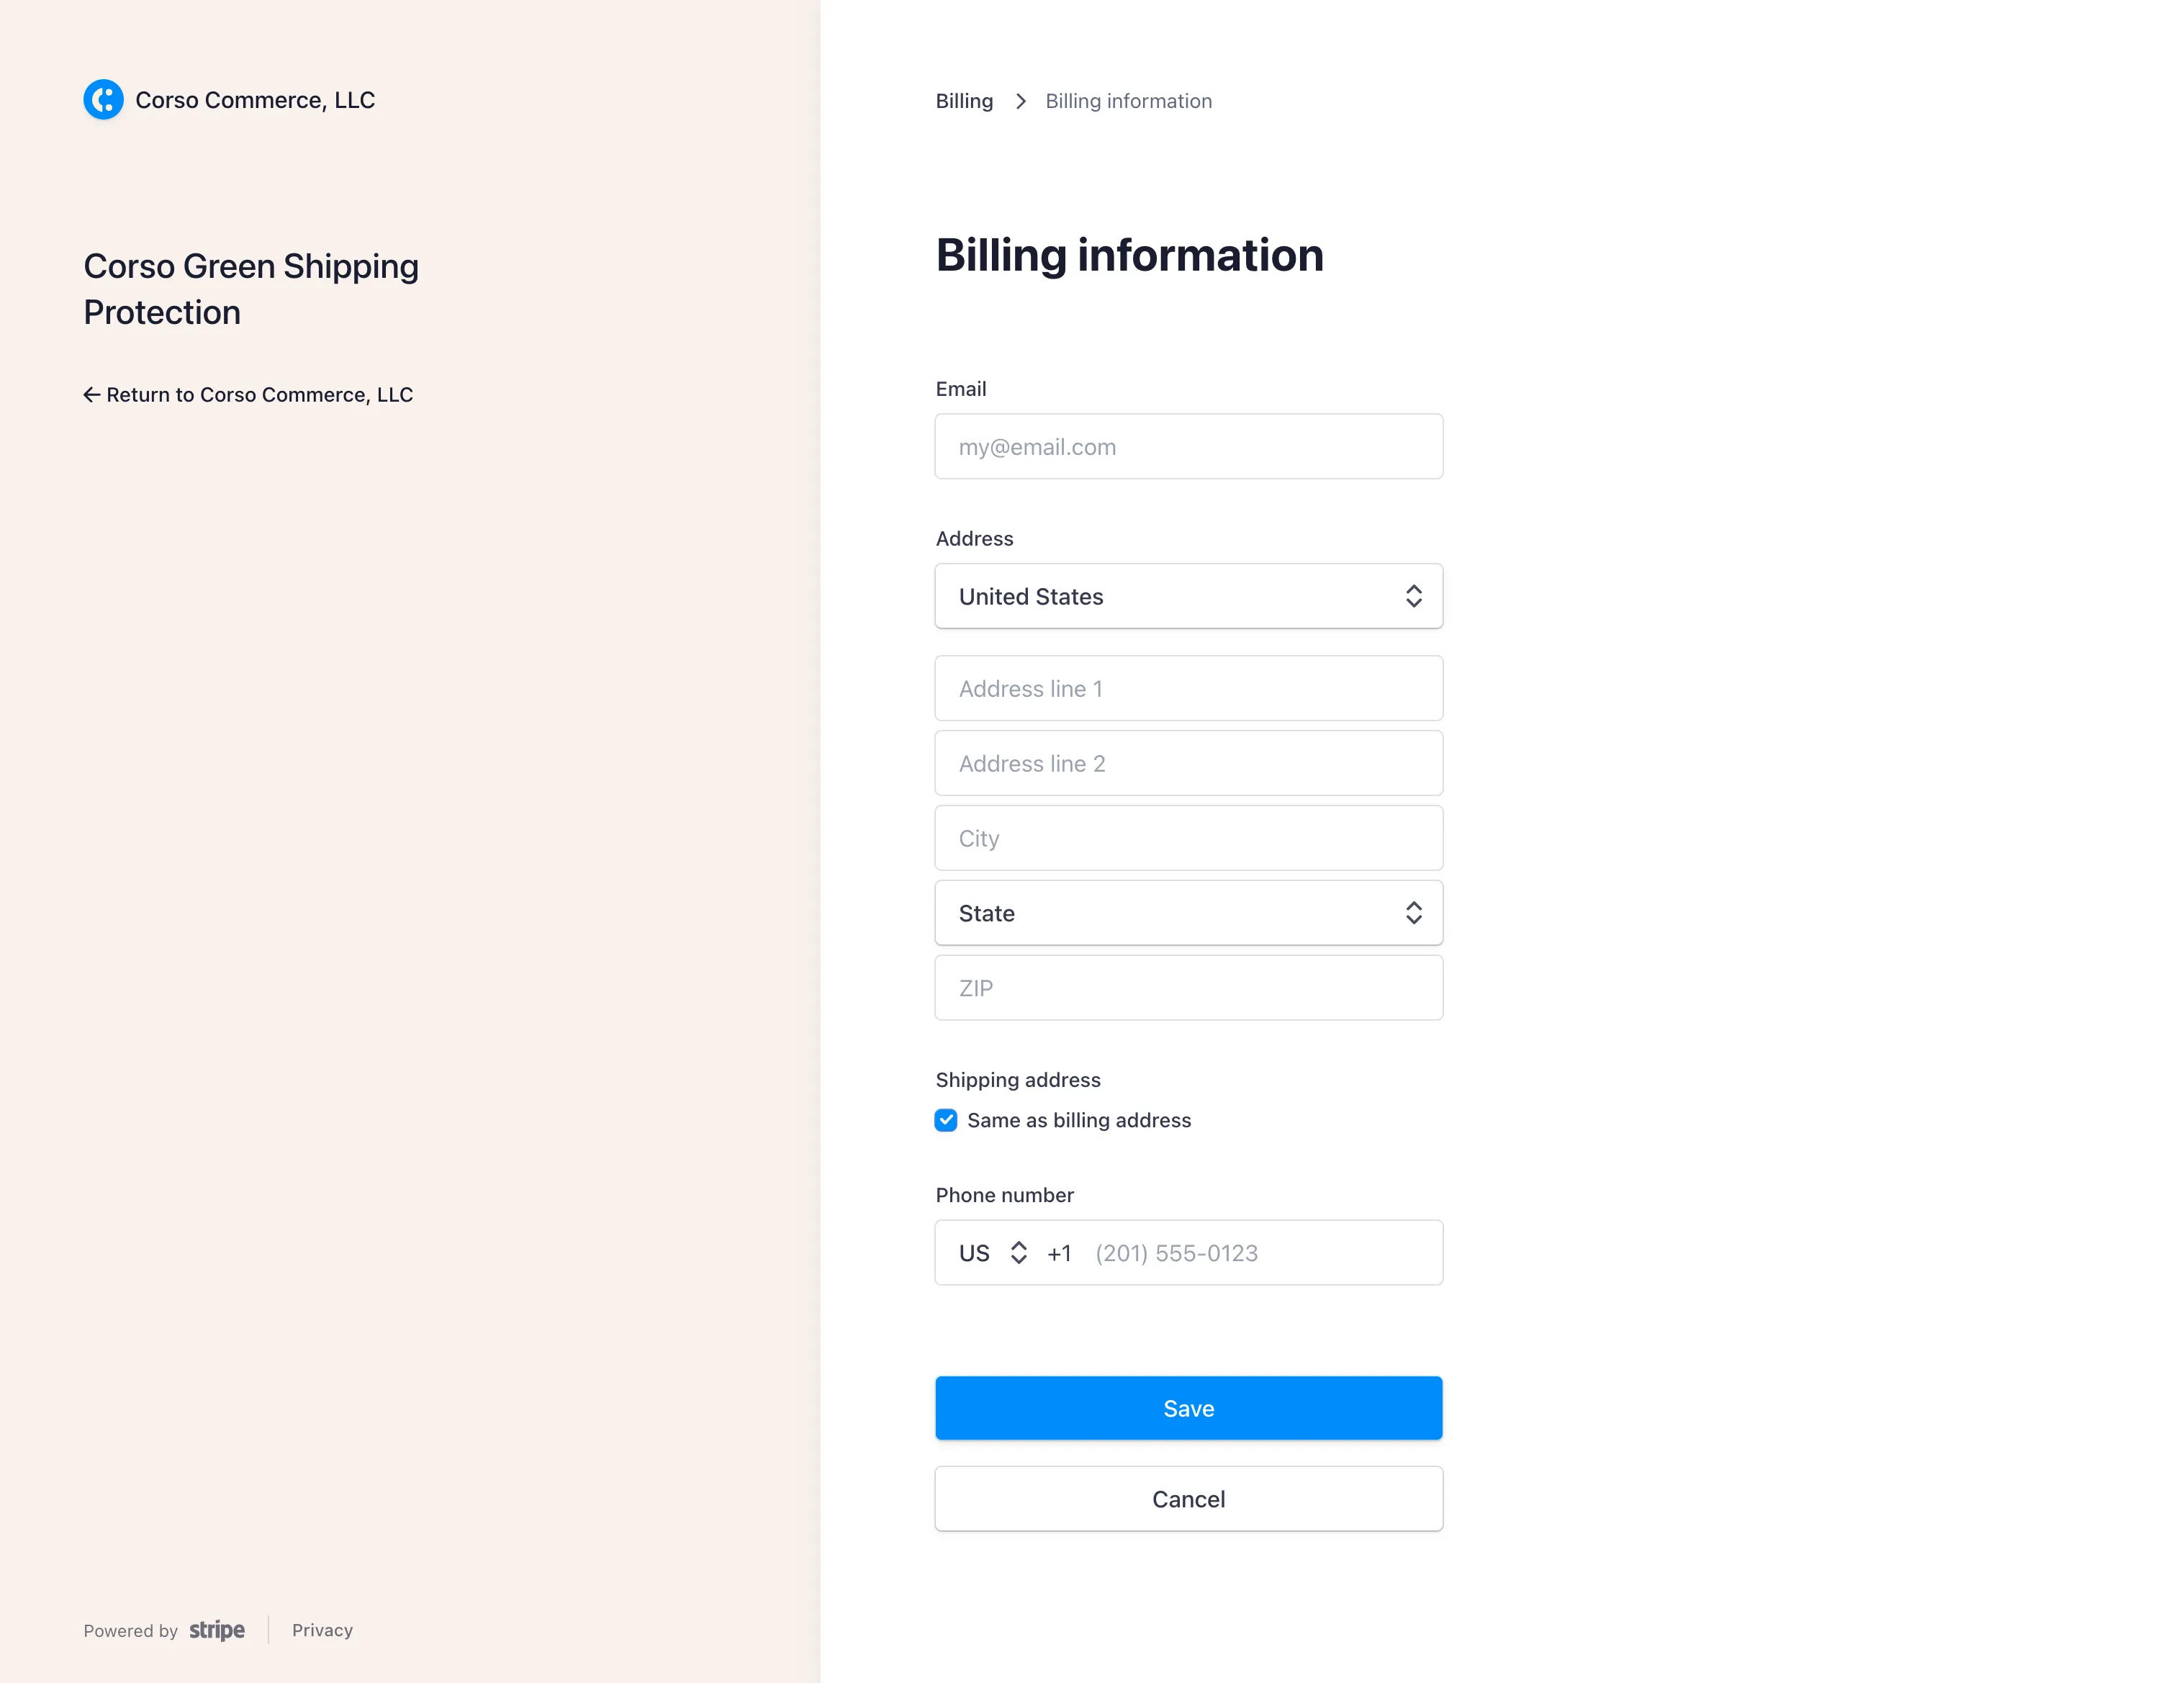The height and width of the screenshot is (1683, 2184).
Task: Expand the United States country dropdown
Action: 1188,596
